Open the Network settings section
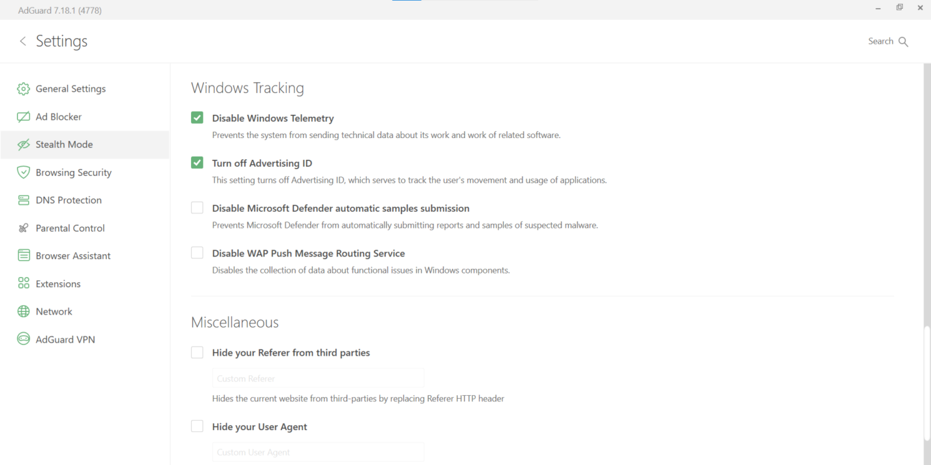931x465 pixels. pos(53,311)
